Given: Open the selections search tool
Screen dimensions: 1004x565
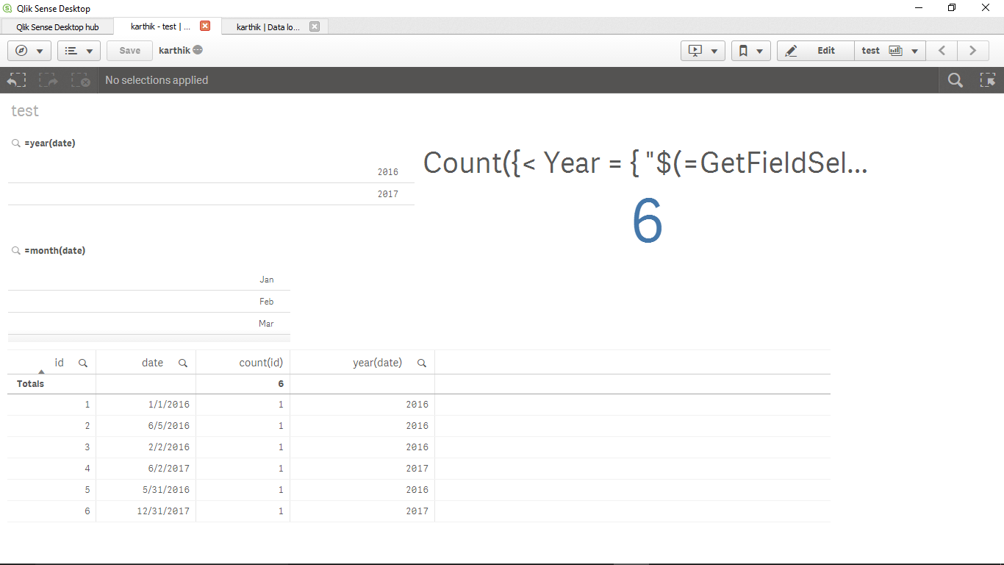Looking at the screenshot, I should coord(955,80).
